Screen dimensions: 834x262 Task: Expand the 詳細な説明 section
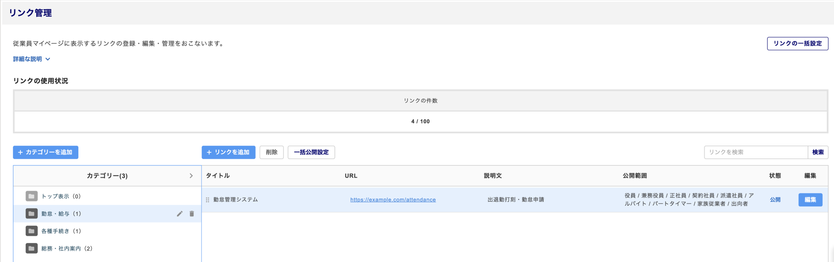tap(32, 59)
